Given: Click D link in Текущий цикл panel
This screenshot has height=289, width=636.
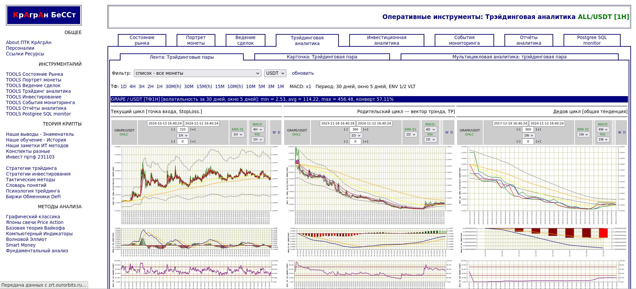Looking at the screenshot, I should 279,132.
